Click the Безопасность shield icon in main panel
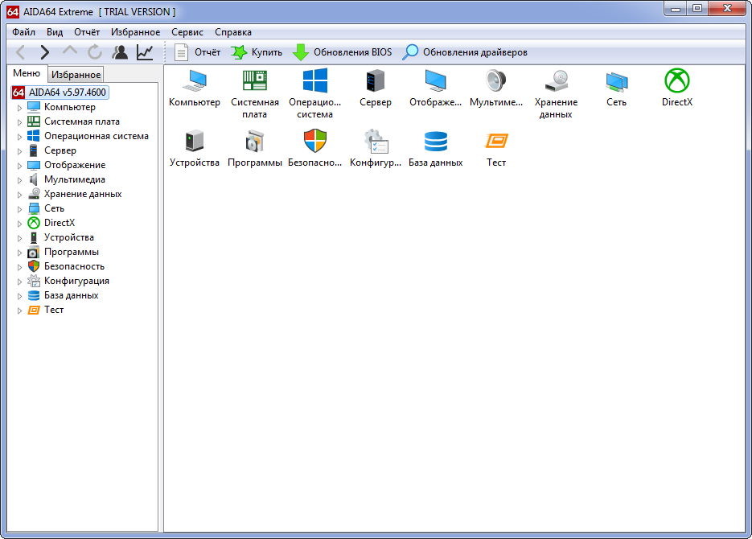 (314, 142)
